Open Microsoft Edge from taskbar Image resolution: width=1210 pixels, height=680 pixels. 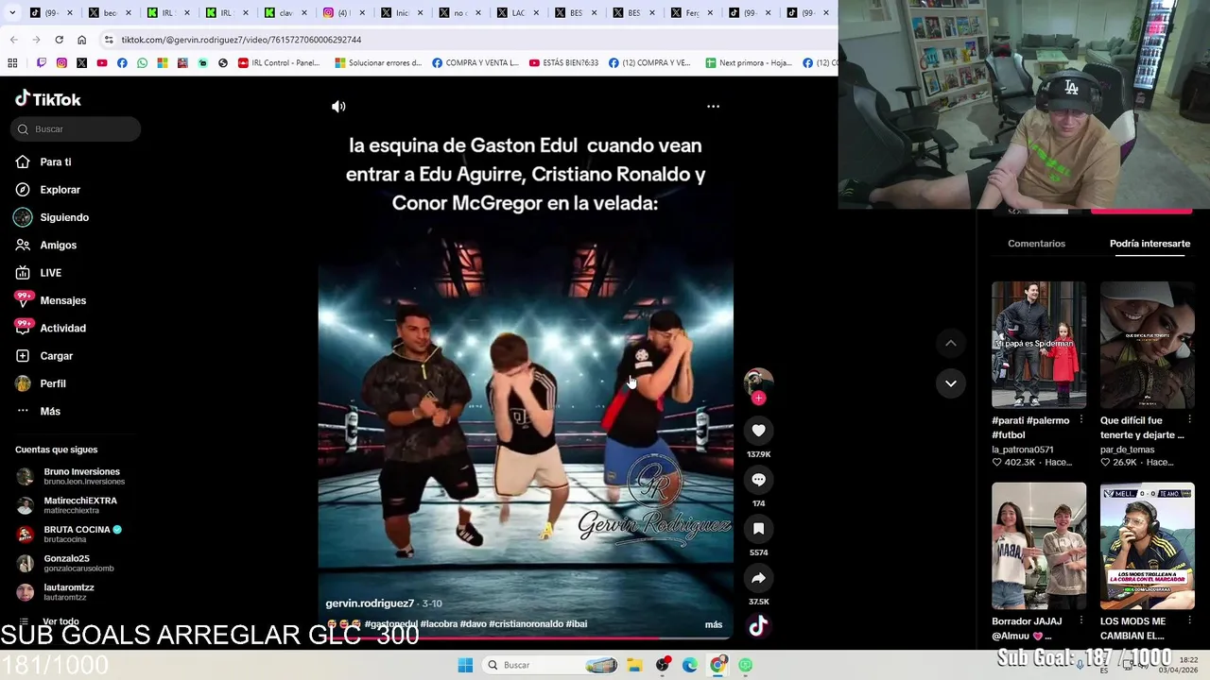(690, 665)
